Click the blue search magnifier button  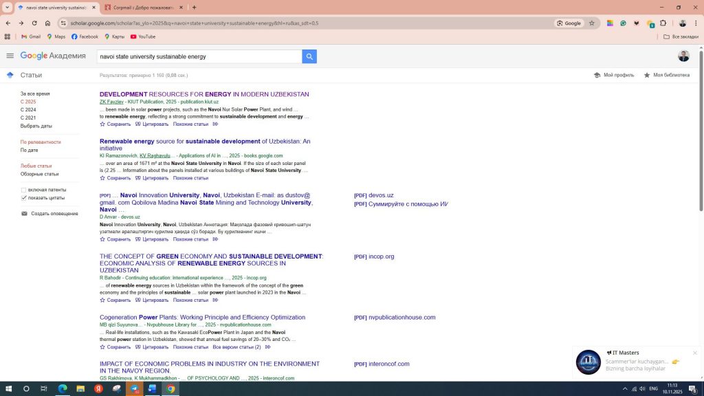click(309, 56)
